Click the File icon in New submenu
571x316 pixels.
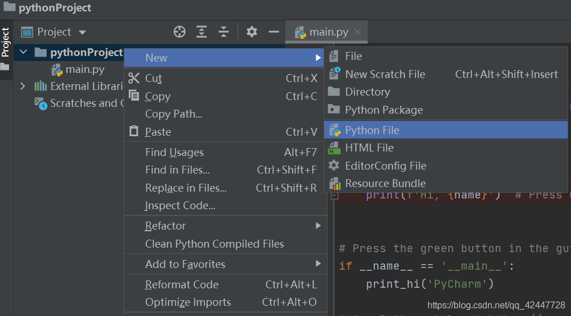click(334, 56)
